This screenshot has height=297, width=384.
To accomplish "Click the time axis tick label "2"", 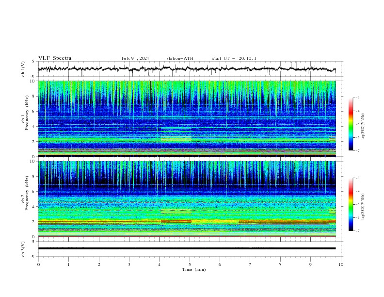I will click(x=99, y=264).
